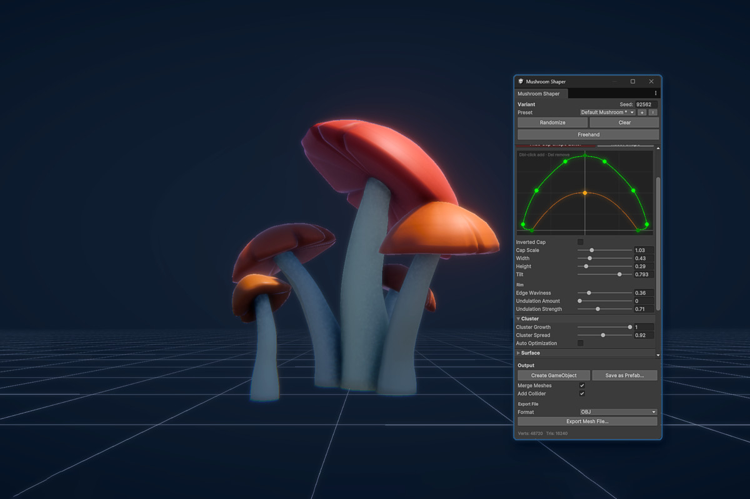Add a new preset with plus button
Viewport: 750px width, 499px height.
click(642, 113)
